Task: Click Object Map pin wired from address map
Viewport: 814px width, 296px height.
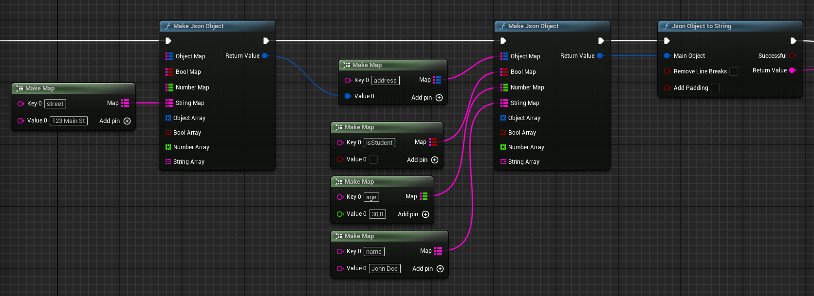Action: (504, 56)
